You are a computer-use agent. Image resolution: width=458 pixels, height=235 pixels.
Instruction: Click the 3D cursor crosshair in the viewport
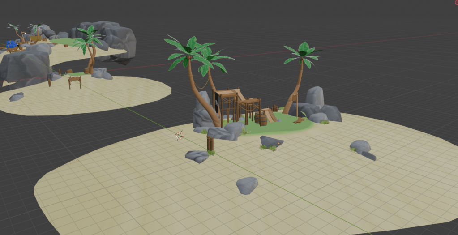pyautogui.click(x=180, y=135)
